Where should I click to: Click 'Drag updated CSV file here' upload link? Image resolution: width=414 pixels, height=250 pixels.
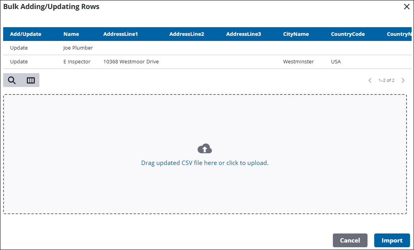204,163
